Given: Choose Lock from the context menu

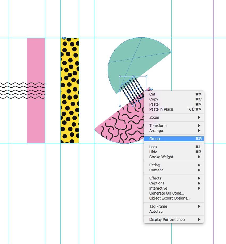Looking at the screenshot, I should pyautogui.click(x=174, y=147).
